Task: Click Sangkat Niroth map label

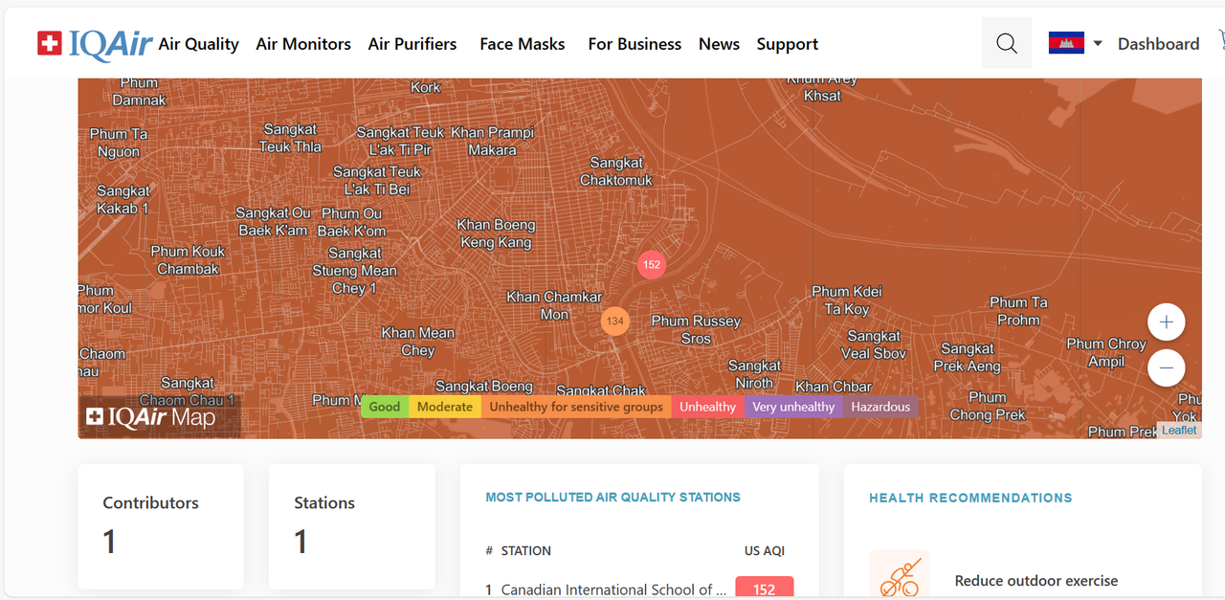Action: pos(754,374)
